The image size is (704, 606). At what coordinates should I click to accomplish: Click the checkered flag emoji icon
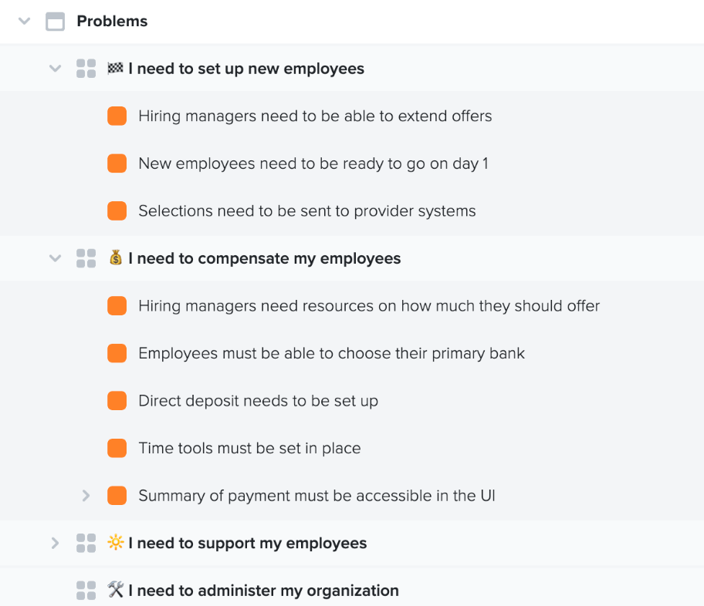[x=115, y=68]
